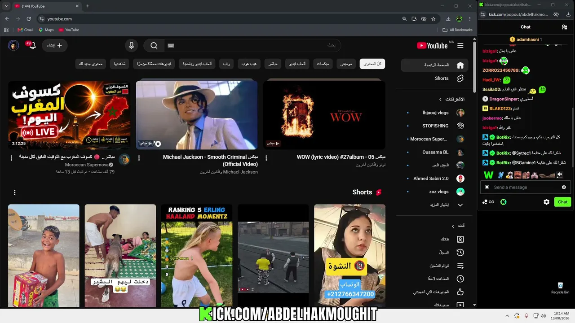
Task: Select the Mixes filter chip
Action: click(323, 64)
